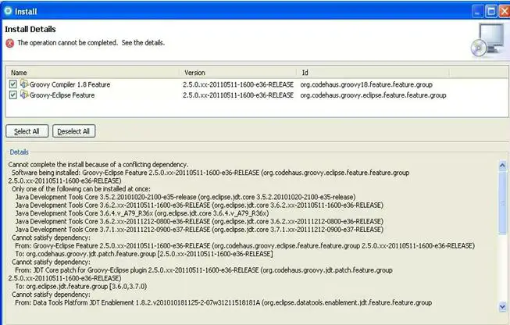Click the 'To: org.codehaus.groovy.jdt.patch.feature.group' line

tap(144, 254)
